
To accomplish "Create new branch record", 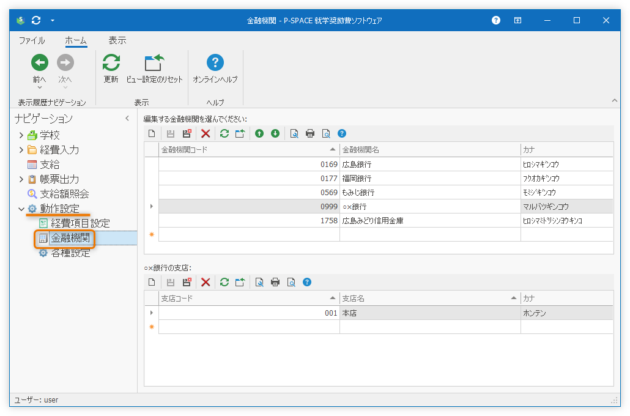I will 152,282.
